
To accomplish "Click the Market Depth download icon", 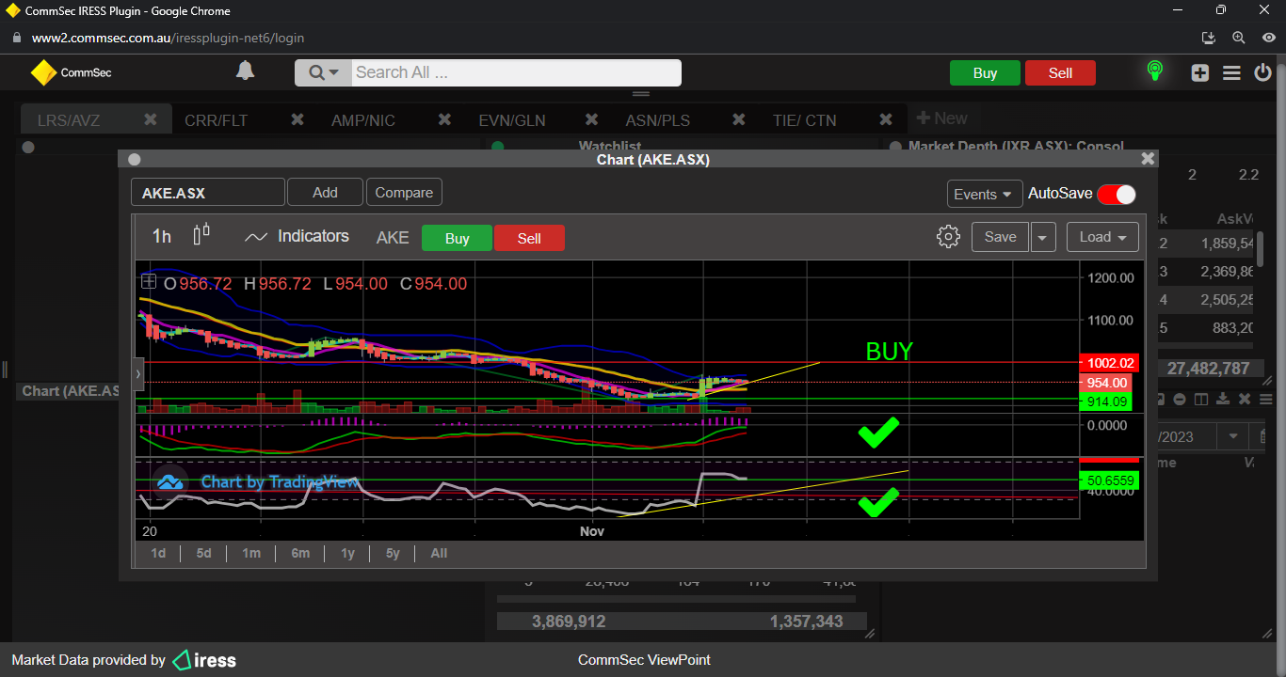I will click(x=1223, y=400).
